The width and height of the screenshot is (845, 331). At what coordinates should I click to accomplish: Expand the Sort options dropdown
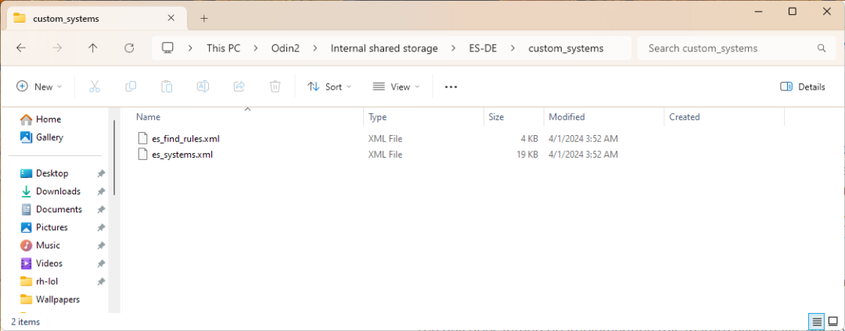329,87
